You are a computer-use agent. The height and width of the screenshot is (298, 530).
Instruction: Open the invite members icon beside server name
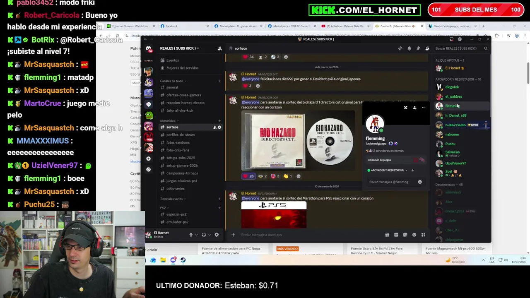pyautogui.click(x=220, y=48)
